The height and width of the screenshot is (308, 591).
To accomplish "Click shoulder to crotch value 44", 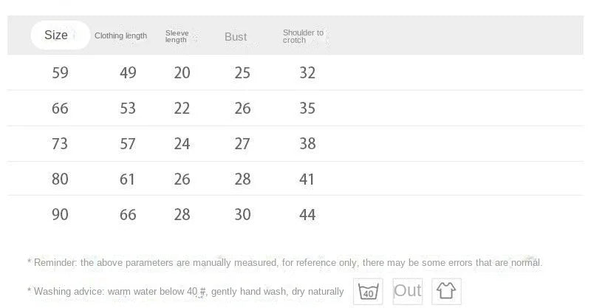I will 307,214.
